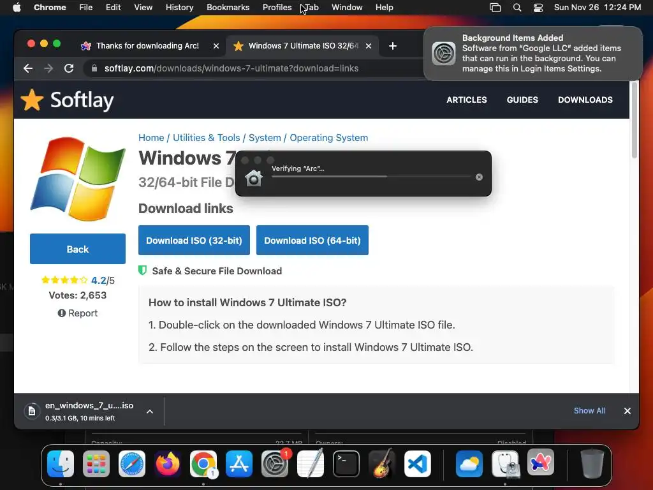Open the Edit menu
Screen dimensions: 653x490
coord(113,7)
